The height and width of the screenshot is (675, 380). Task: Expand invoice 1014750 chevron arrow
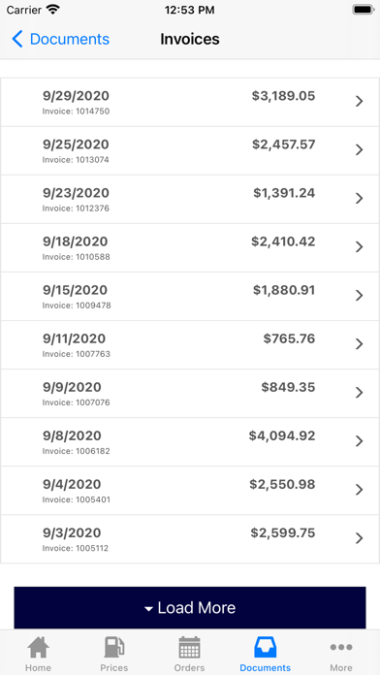click(x=360, y=101)
